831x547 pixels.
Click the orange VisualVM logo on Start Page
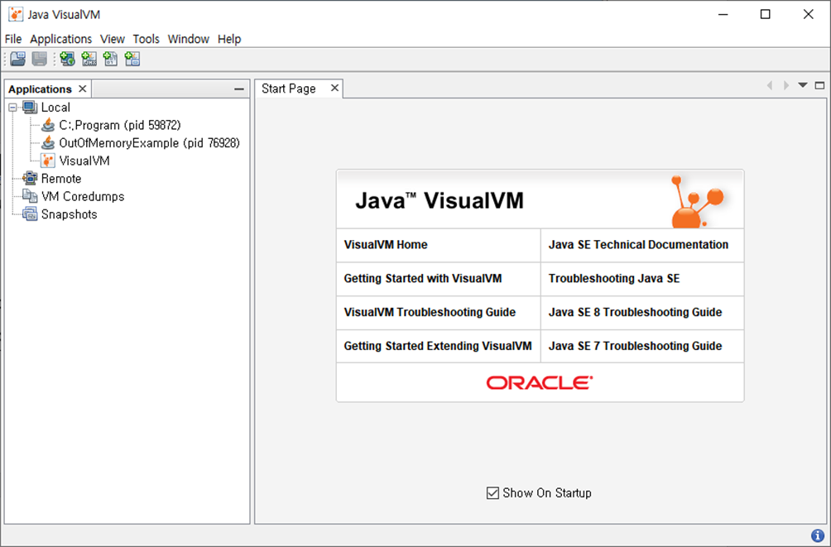click(x=698, y=201)
